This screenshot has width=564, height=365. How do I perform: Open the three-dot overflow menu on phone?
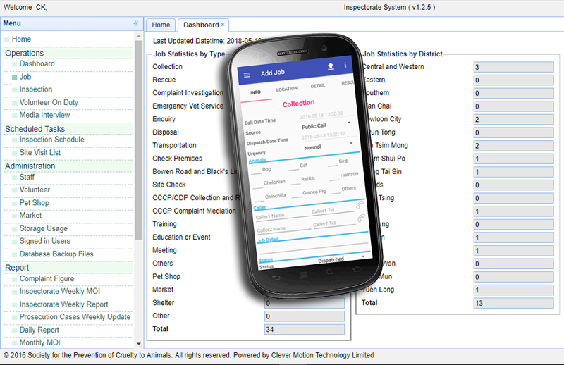[345, 65]
